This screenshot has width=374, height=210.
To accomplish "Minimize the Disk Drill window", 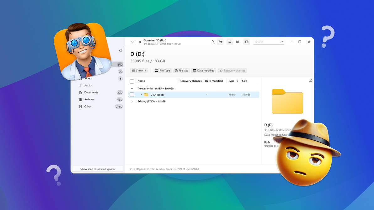I will (290, 42).
